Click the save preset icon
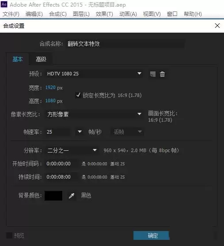Viewport: 224px width, 246px height. [153, 74]
